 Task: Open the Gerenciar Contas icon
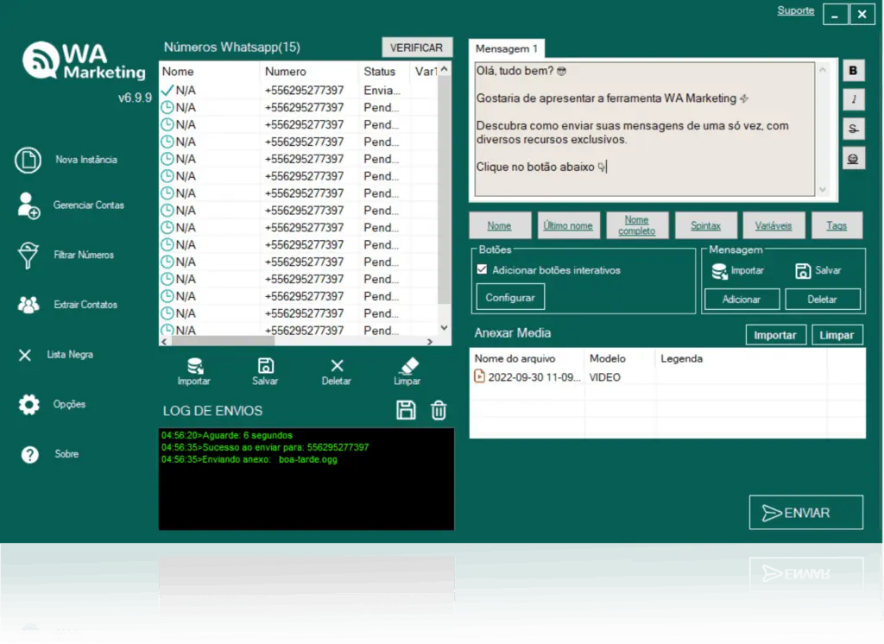click(x=28, y=205)
